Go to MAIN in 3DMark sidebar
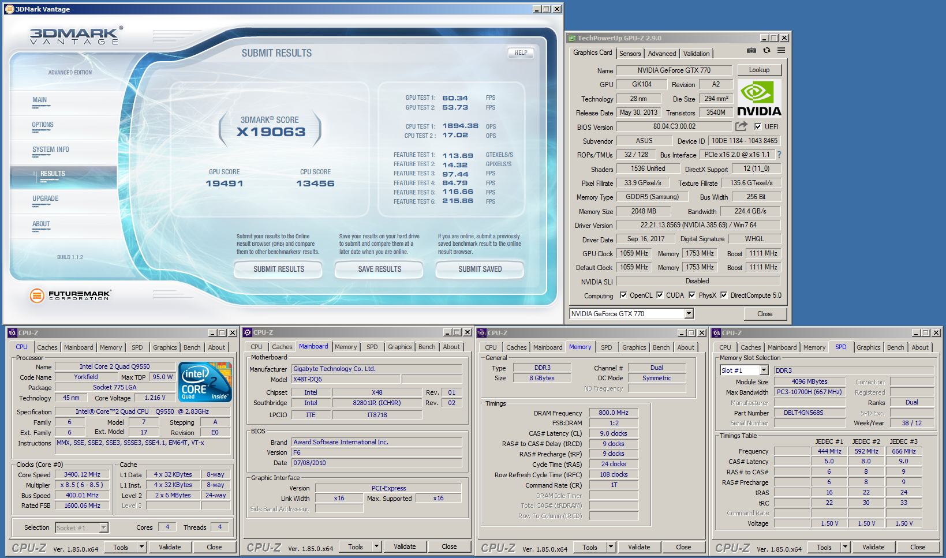 point(40,100)
